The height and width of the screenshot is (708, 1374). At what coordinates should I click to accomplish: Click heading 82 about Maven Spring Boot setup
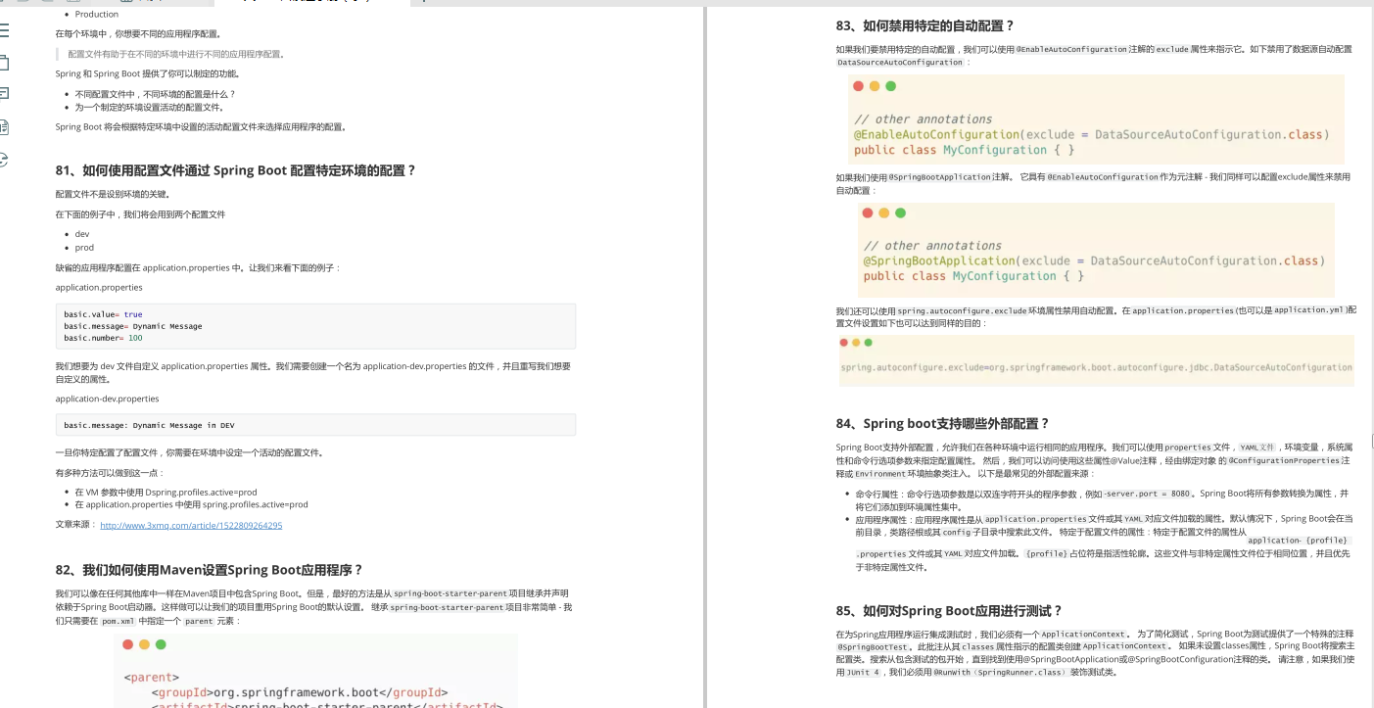(210, 570)
